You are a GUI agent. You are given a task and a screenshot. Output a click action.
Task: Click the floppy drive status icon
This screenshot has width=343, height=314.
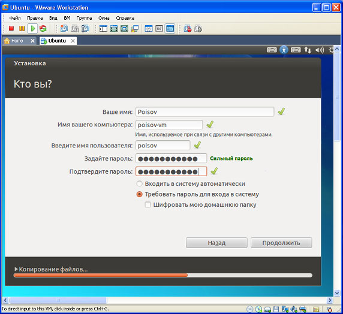tap(276, 309)
